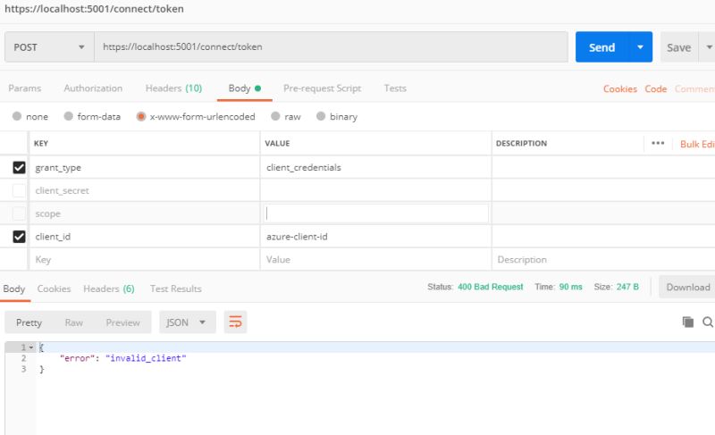Copy response using the copy icon
This screenshot has height=435, width=715.
pyautogui.click(x=687, y=322)
